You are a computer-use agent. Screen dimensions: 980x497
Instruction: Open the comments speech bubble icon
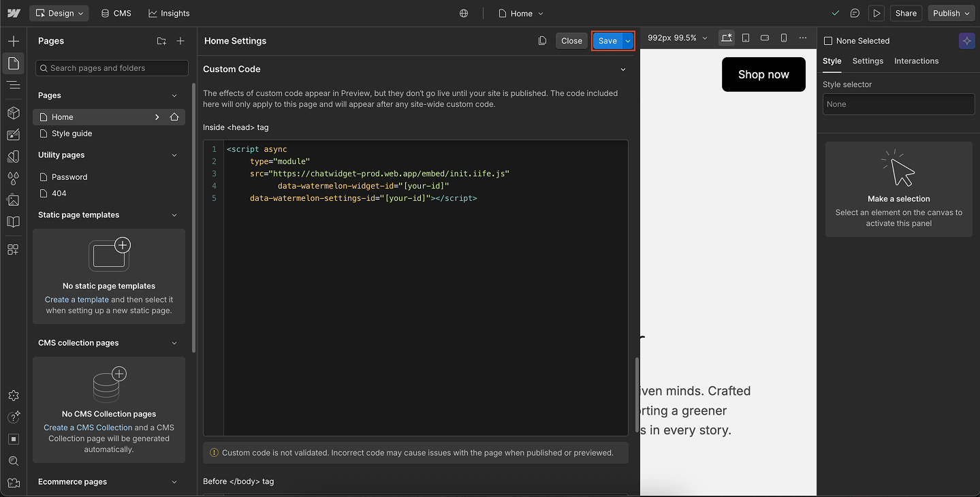(855, 13)
